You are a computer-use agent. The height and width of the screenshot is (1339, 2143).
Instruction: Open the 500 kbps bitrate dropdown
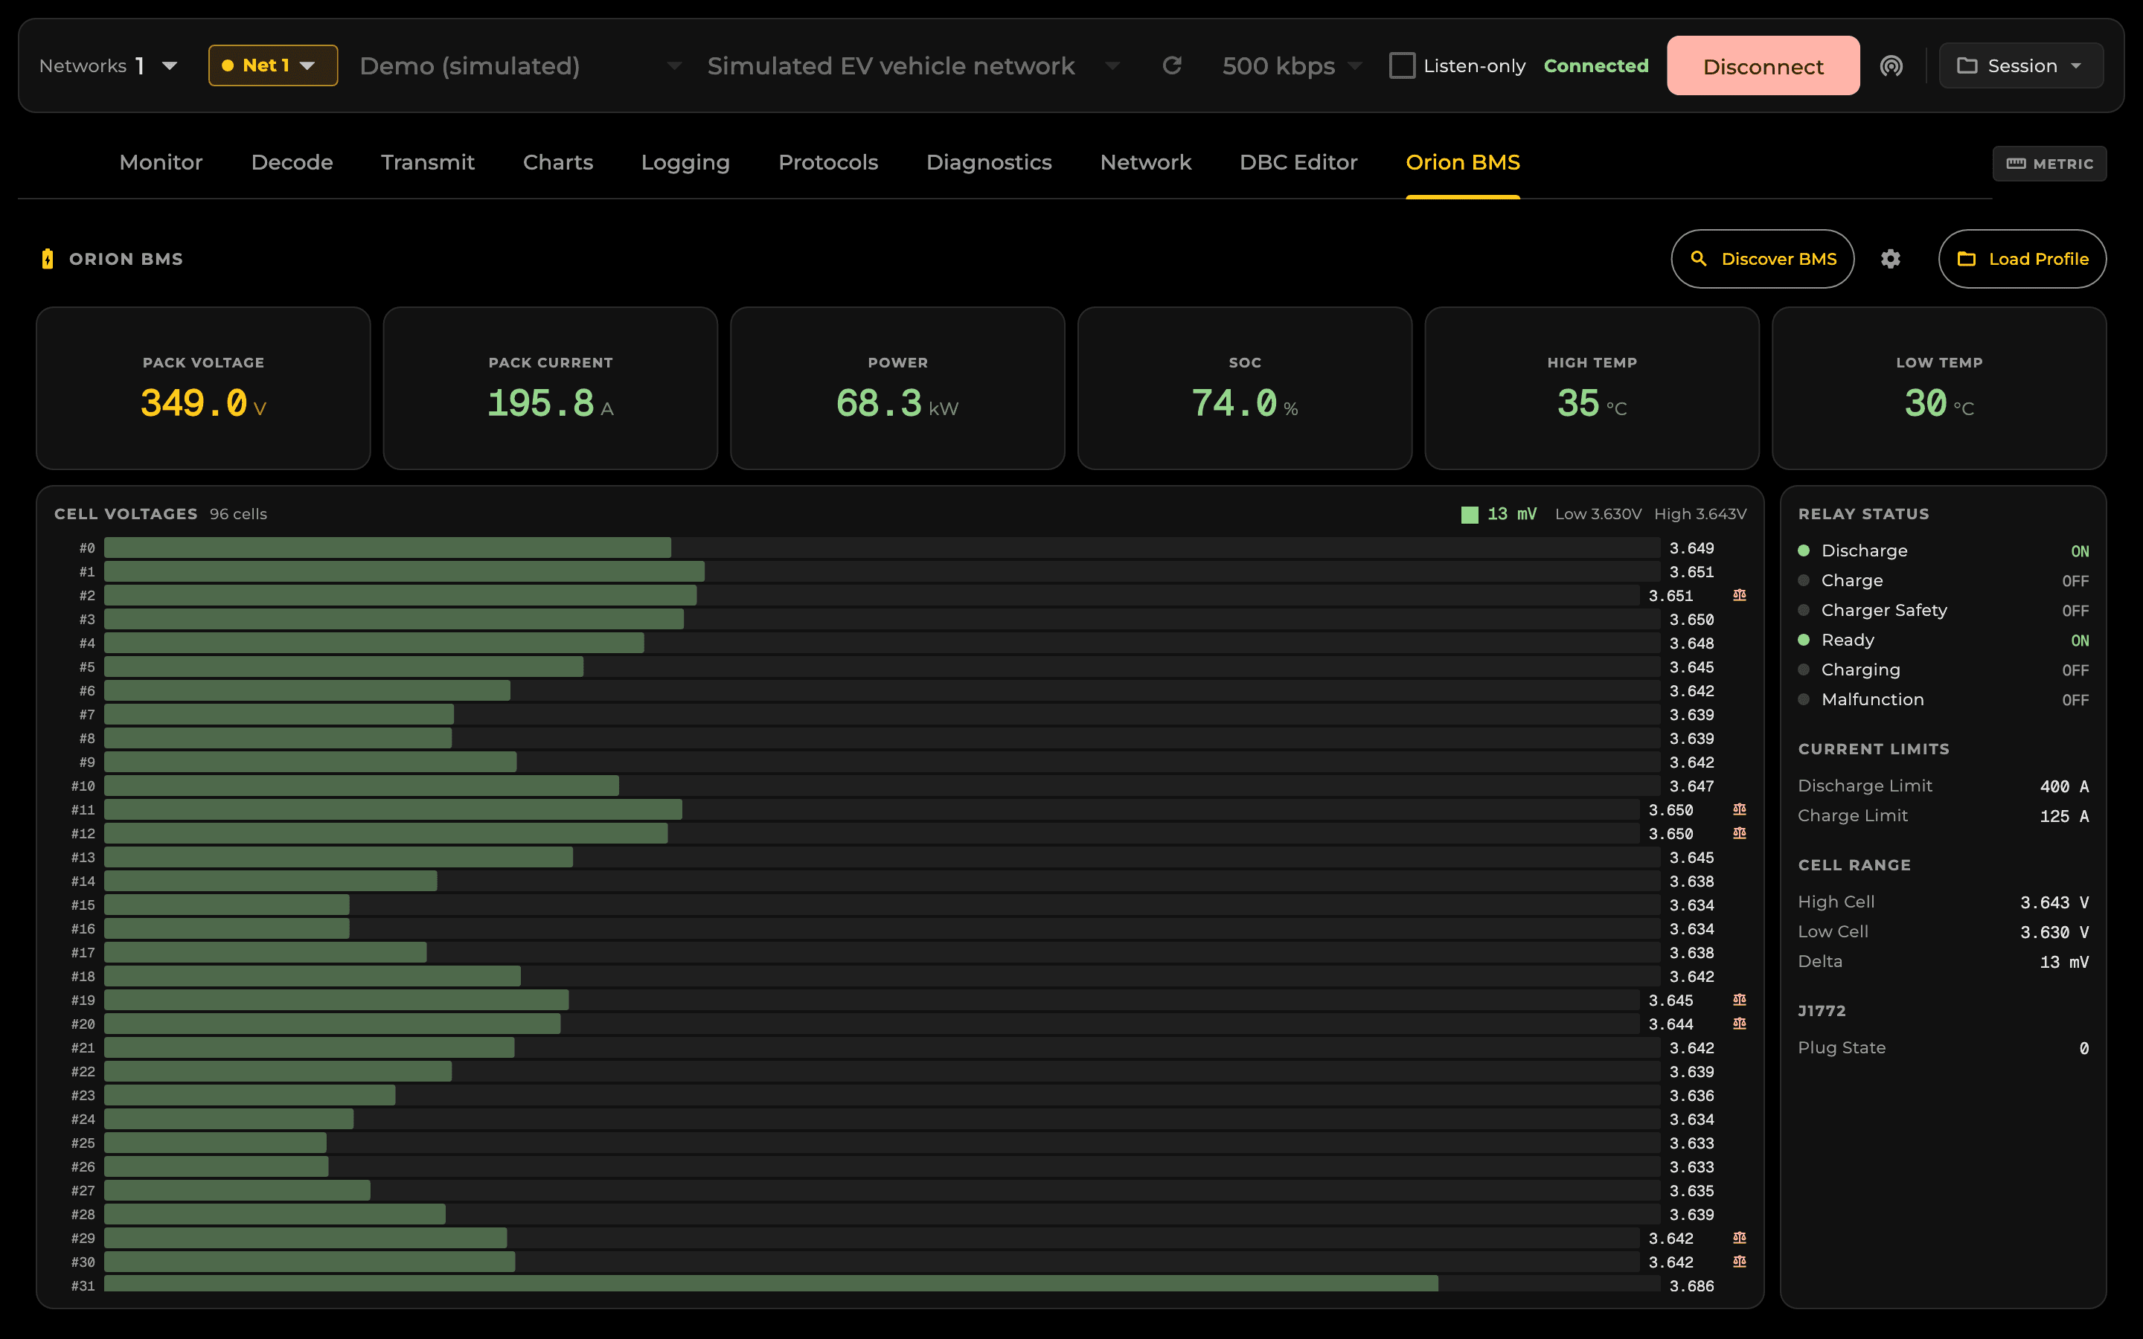pos(1292,65)
